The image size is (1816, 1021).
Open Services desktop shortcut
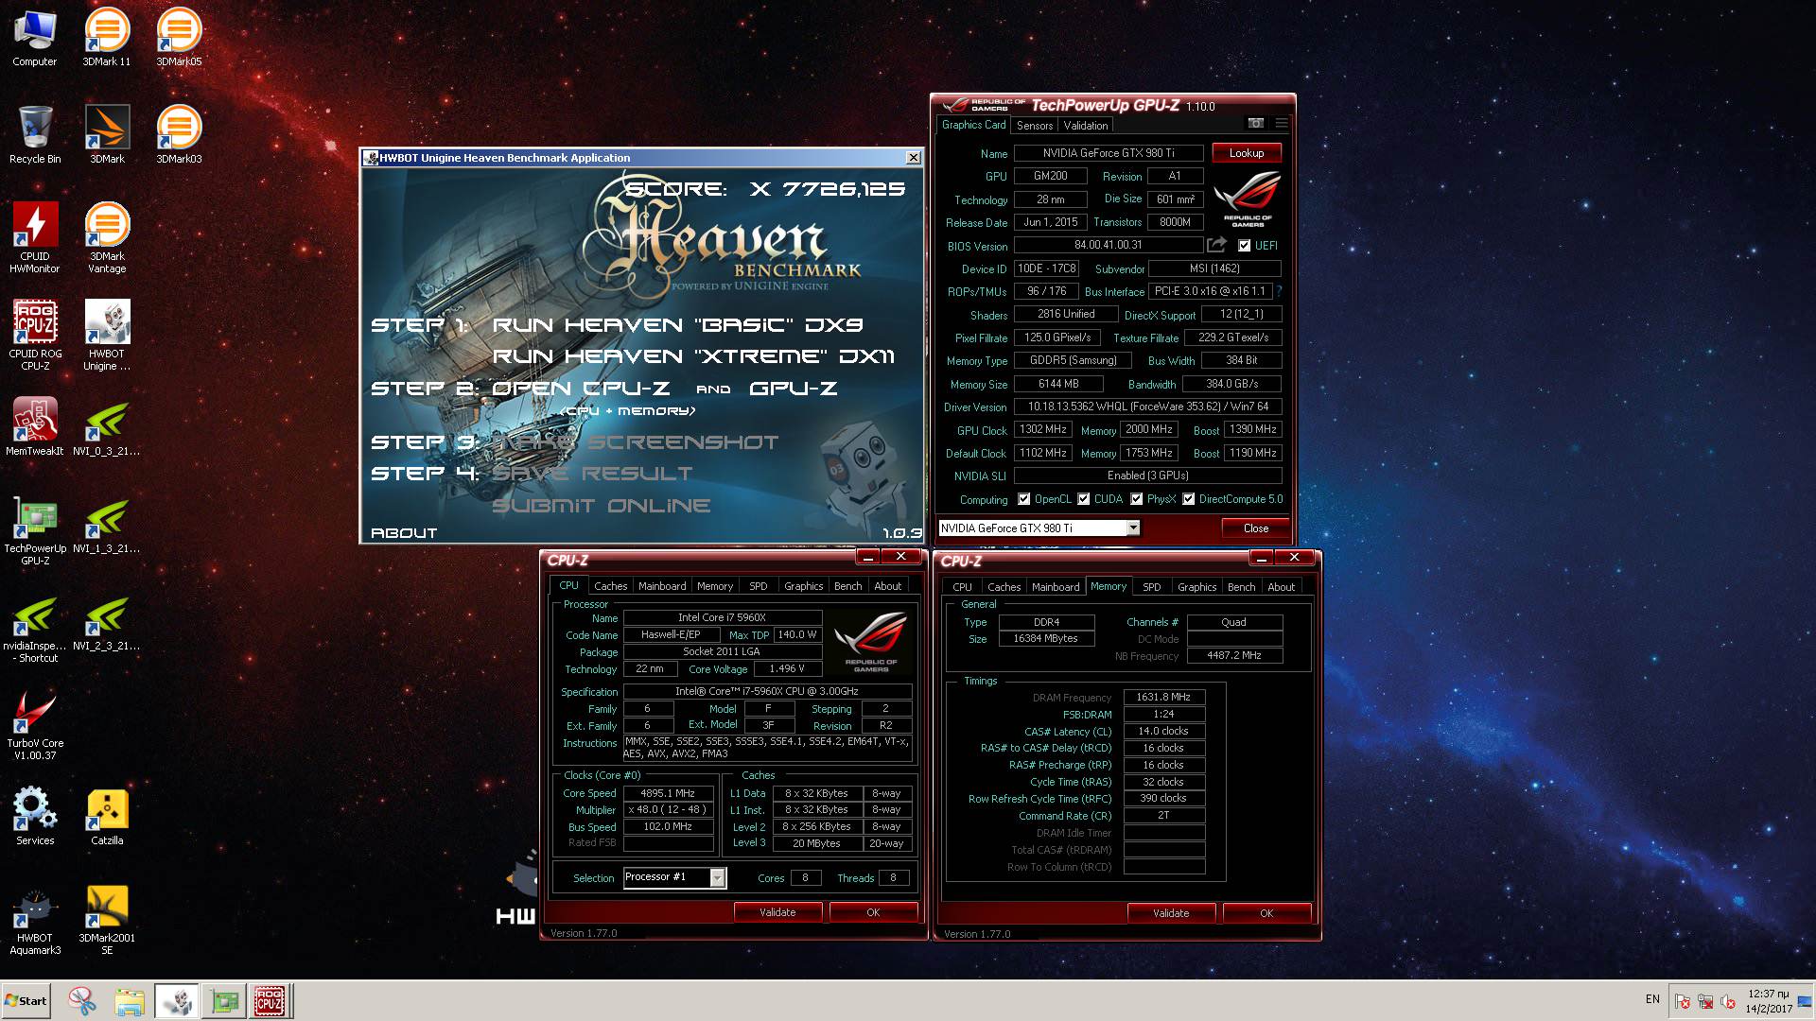34,817
